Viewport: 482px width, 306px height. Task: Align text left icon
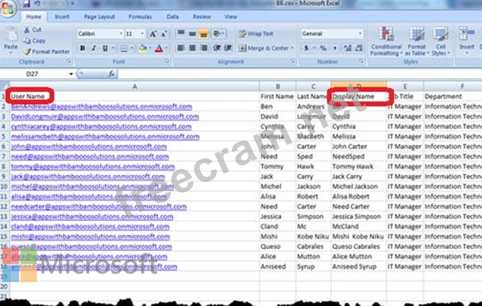tap(181, 48)
